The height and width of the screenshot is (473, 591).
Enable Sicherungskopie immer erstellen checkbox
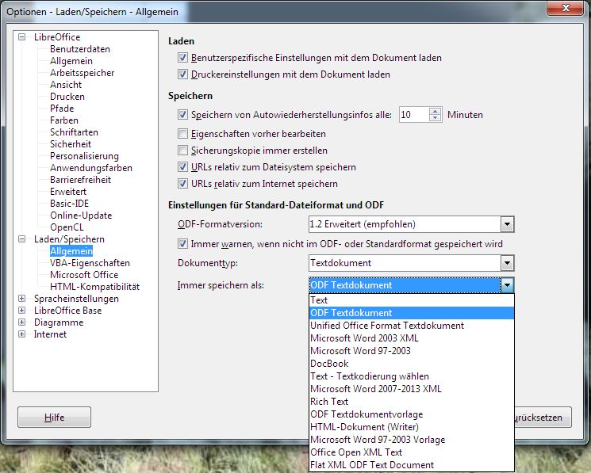(183, 151)
